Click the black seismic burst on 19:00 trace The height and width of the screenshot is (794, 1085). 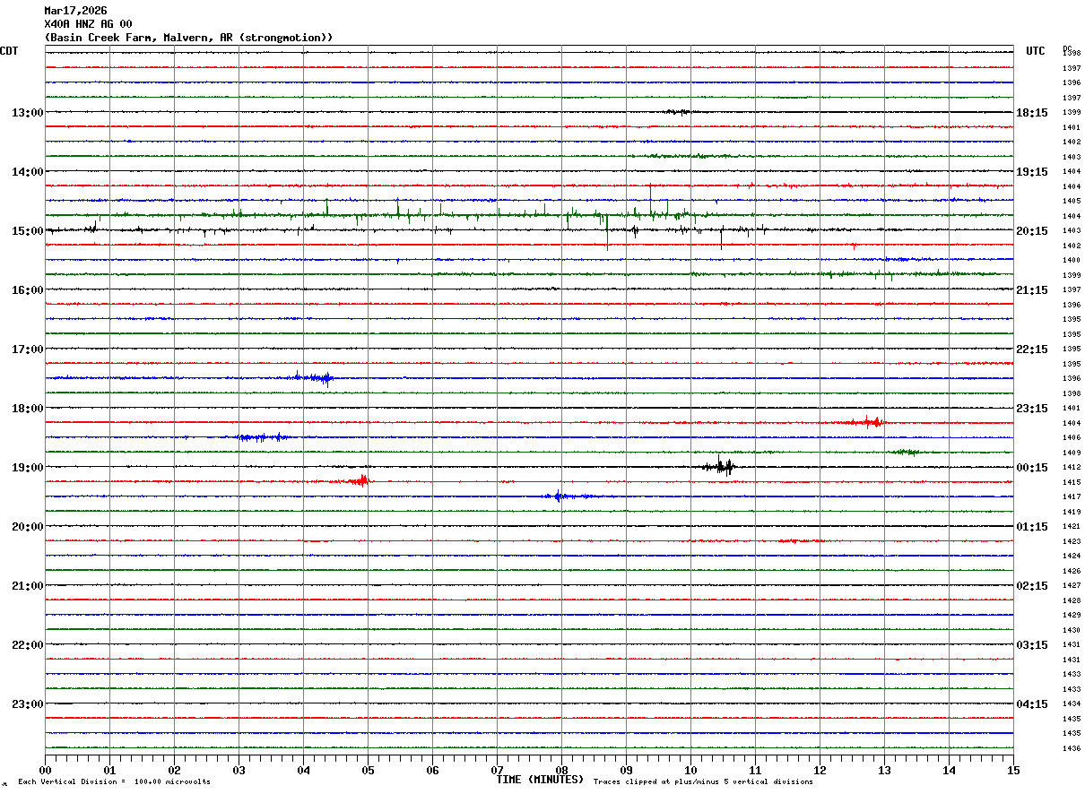pyautogui.click(x=720, y=466)
